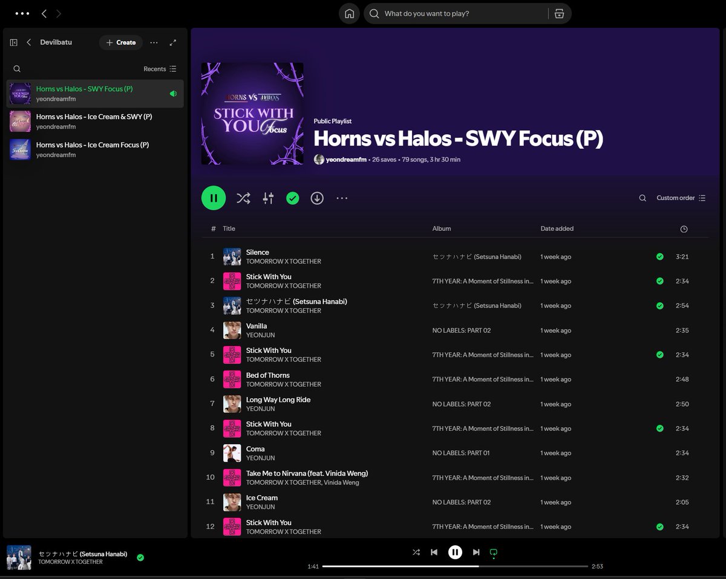Viewport: 726px width, 579px height.
Task: Click the playlist cover art
Action: point(252,114)
